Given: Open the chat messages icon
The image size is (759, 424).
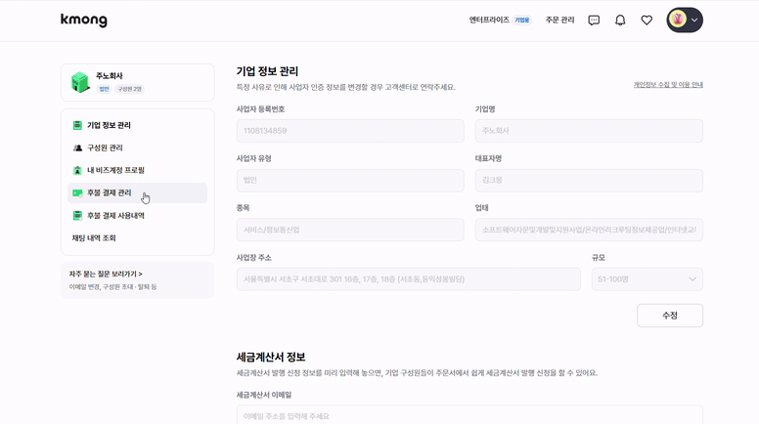Looking at the screenshot, I should [594, 21].
